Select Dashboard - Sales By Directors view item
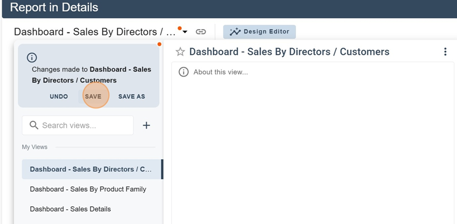The image size is (457, 224). (x=90, y=169)
